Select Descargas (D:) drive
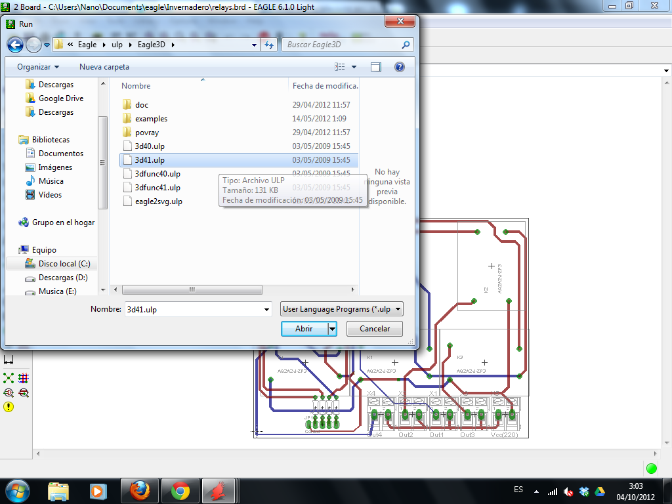 (x=63, y=278)
